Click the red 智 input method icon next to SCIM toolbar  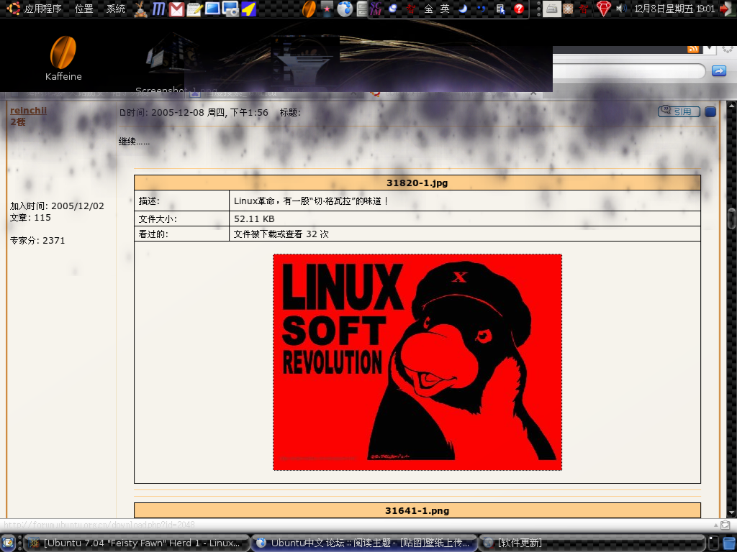pos(411,9)
